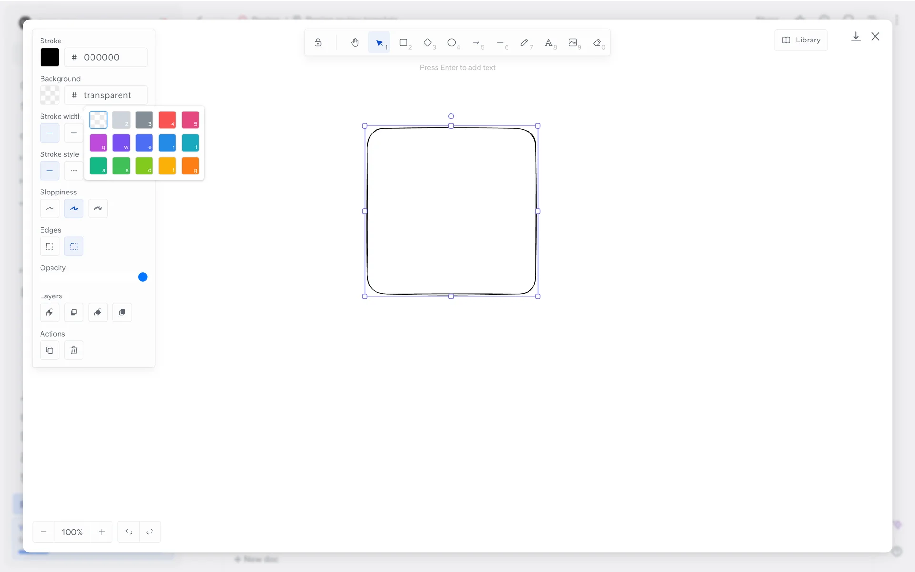
Task: Select the Ellipse tool
Action: [452, 43]
